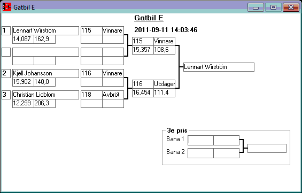
Task: Click the first Bana 2 field in 3e pris
Action: pyautogui.click(x=200, y=153)
